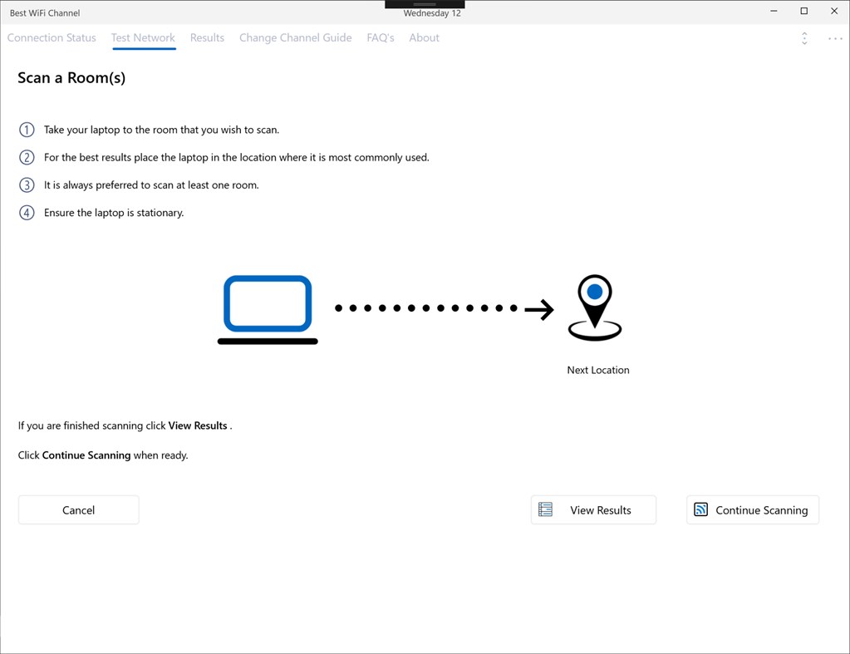Open the ellipsis overflow menu top right
Viewport: 850px width, 654px height.
835,38
